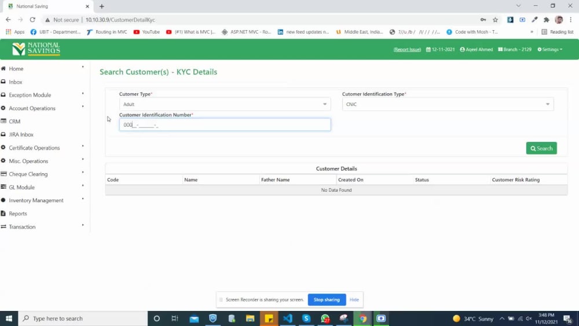Sort by Code column header

click(113, 180)
